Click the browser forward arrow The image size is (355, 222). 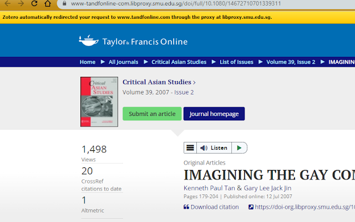21,3
